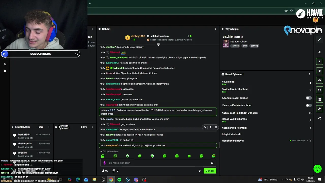Expand Hedefleri belirleyin goals
This screenshot has width=325, height=183.
pyautogui.click(x=310, y=141)
